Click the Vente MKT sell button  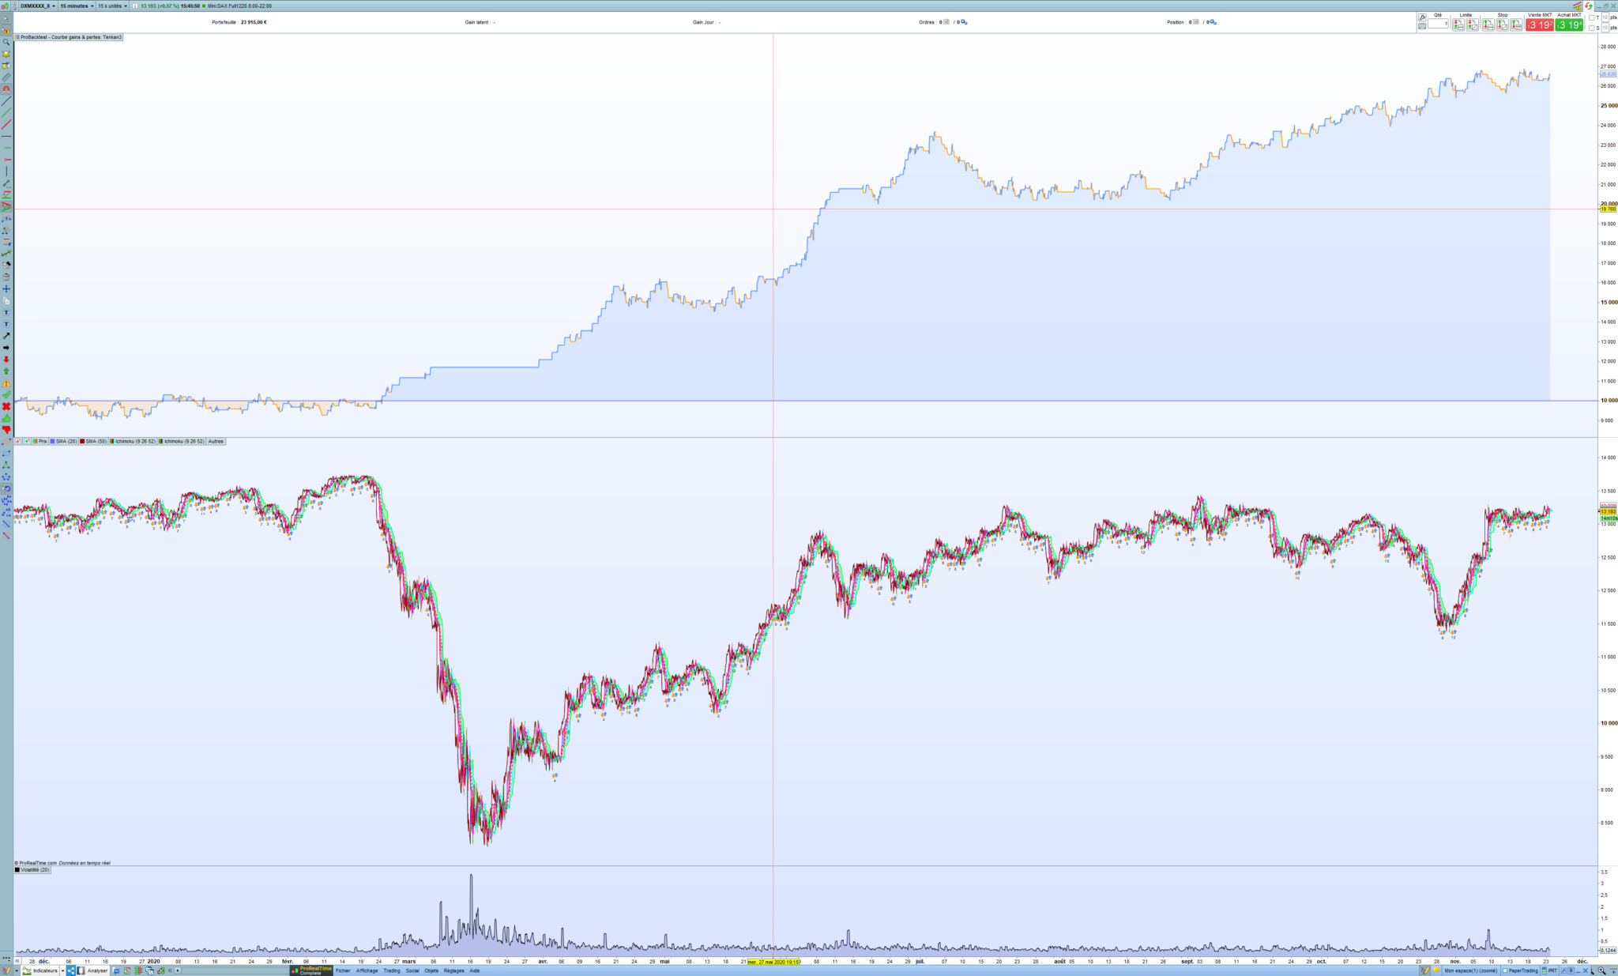pos(1540,24)
